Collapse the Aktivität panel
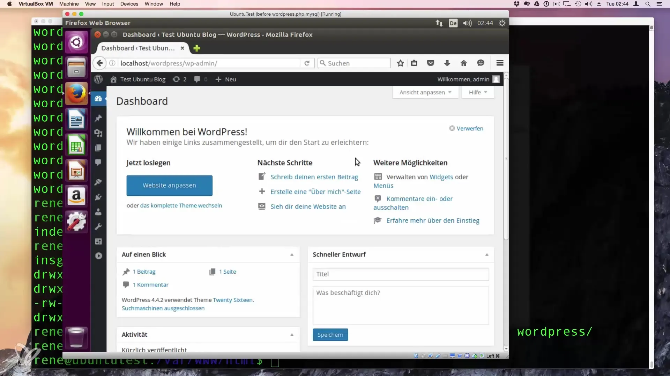The image size is (670, 376). 292,335
